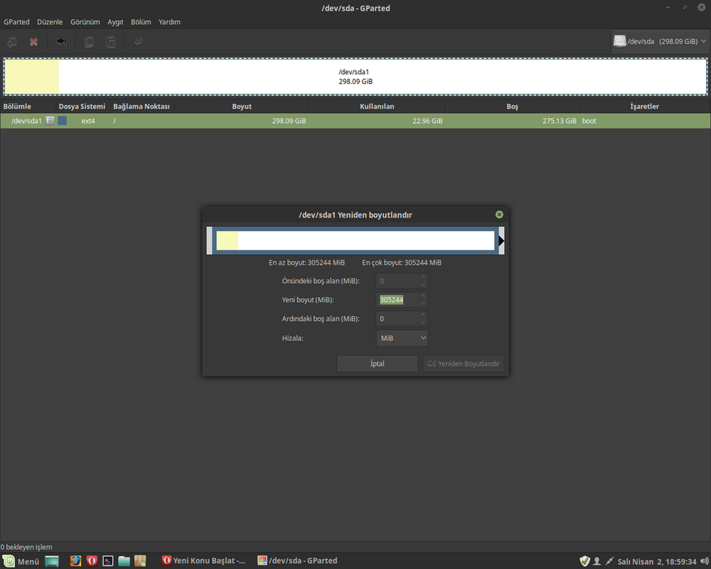Open the Aygıt menu
Viewport: 711px width, 569px height.
click(115, 22)
